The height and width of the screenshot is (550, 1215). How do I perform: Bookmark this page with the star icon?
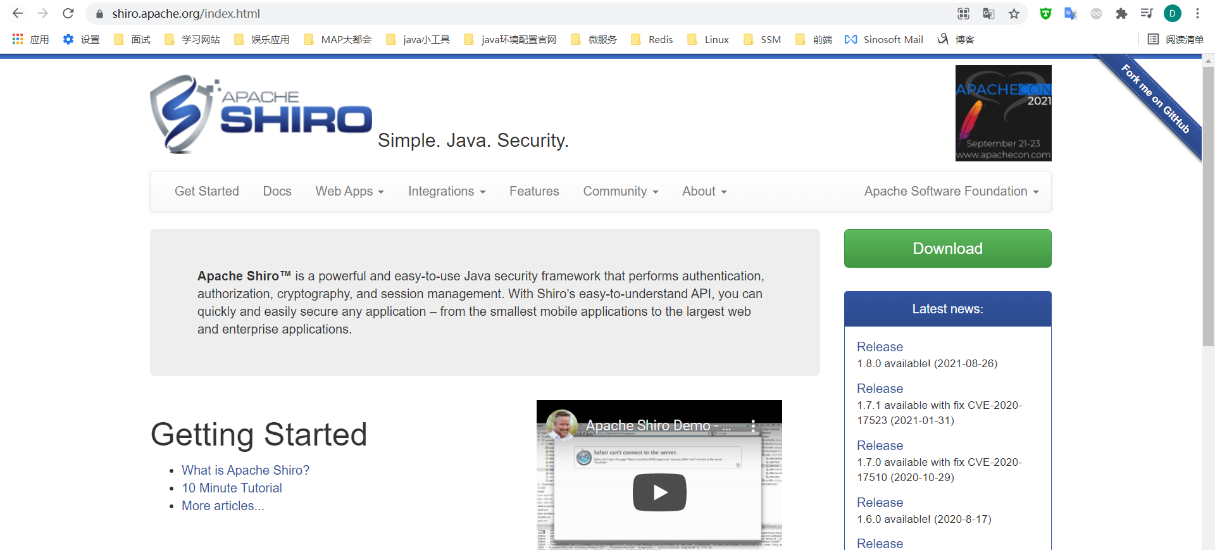(1014, 13)
